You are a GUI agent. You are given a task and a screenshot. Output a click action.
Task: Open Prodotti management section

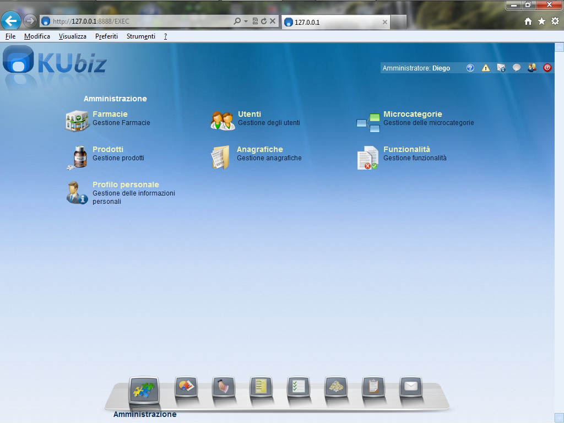coord(107,149)
